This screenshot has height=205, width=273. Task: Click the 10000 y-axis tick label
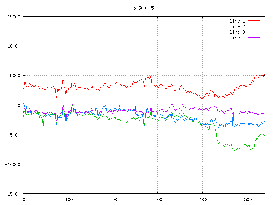click(13, 46)
